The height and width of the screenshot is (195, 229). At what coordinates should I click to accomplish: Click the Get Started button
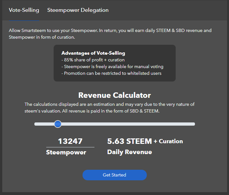pos(115,175)
